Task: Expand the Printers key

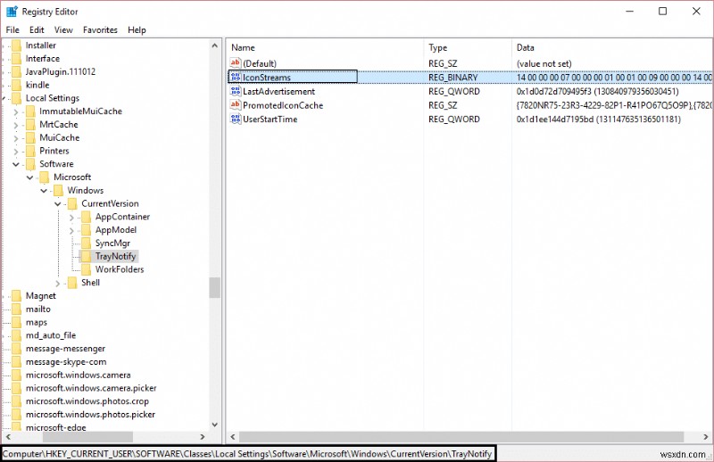Action: (x=16, y=151)
